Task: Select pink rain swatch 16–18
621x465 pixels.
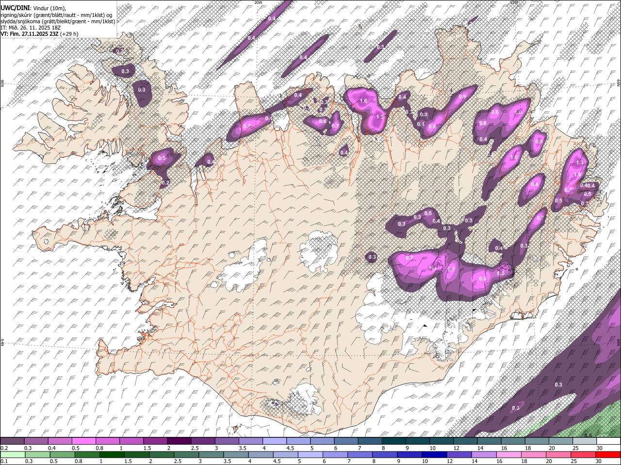Action: [509, 455]
